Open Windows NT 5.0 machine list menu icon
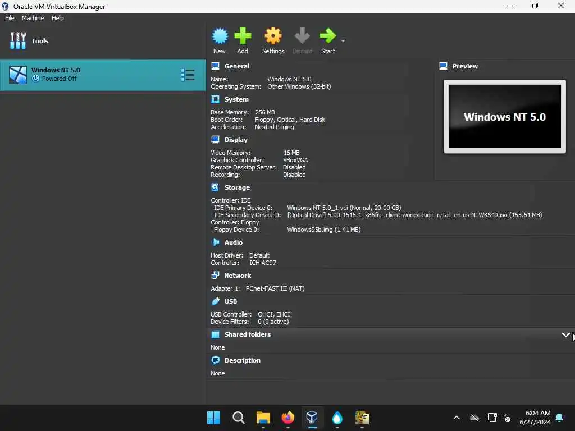 (188, 75)
